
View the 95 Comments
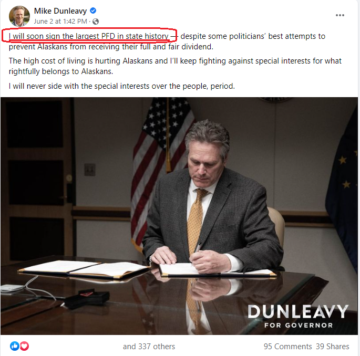point(287,347)
